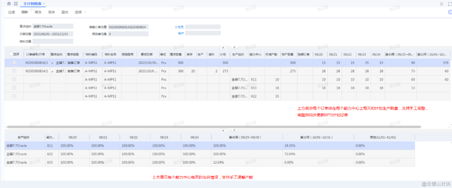The width and height of the screenshot is (452, 188).
Task: Click the 273 scheduled quantity cell
Action: point(289,71)
